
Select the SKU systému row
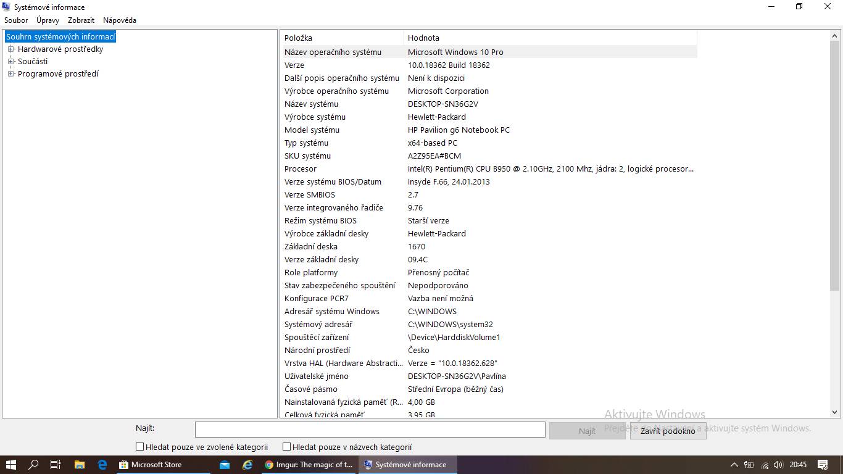pos(489,156)
